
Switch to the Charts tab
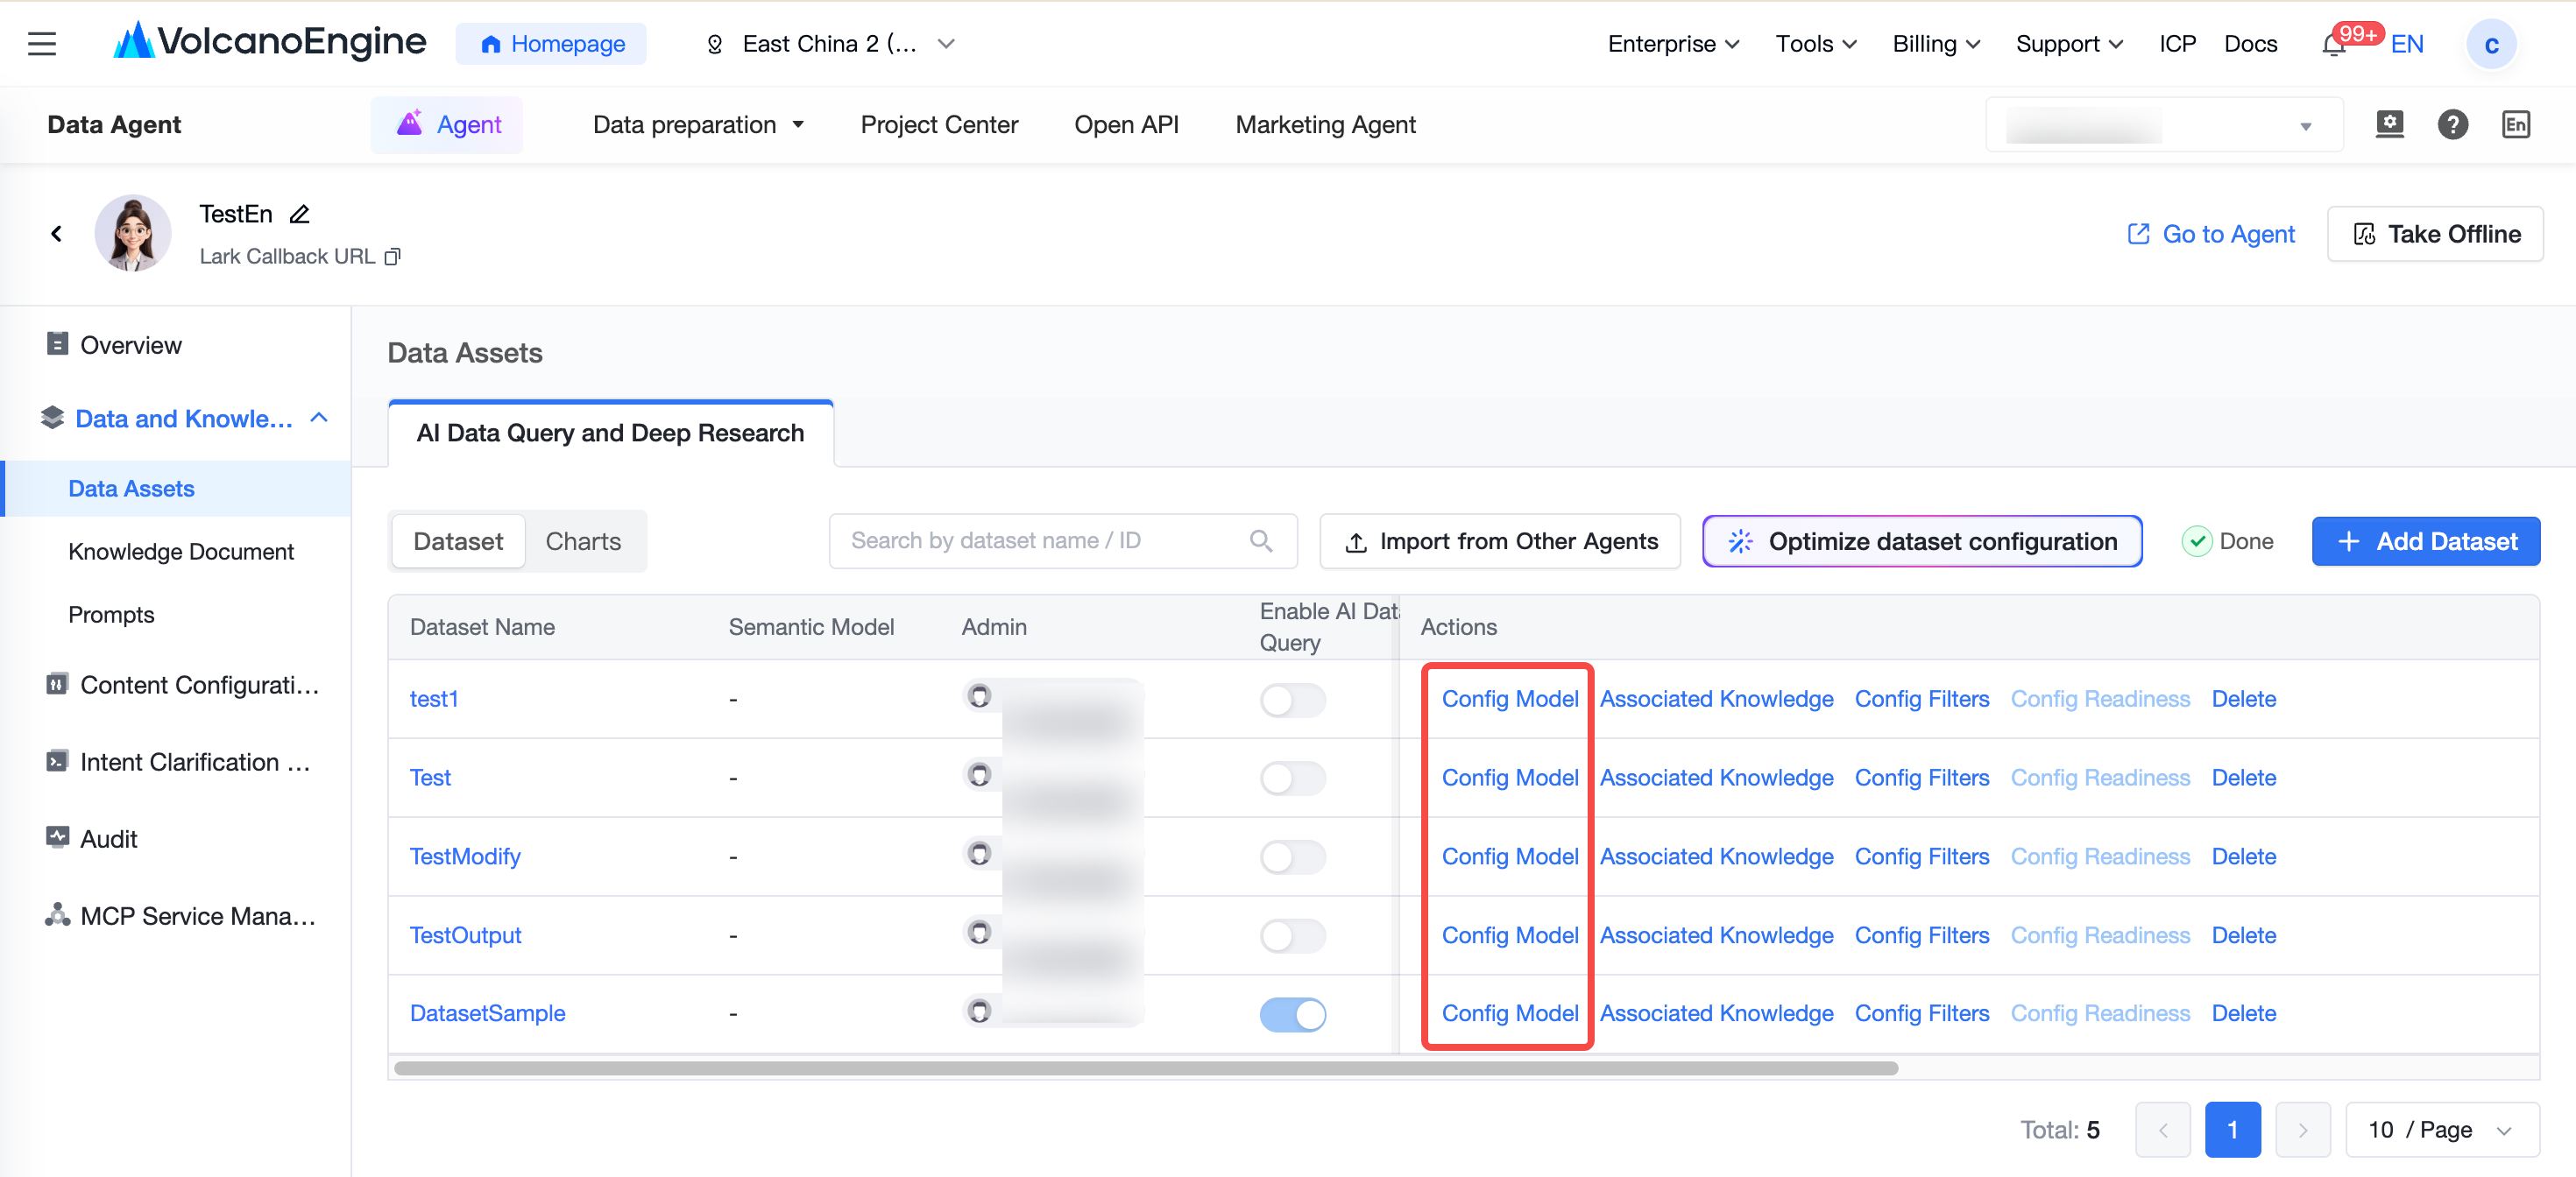[583, 540]
